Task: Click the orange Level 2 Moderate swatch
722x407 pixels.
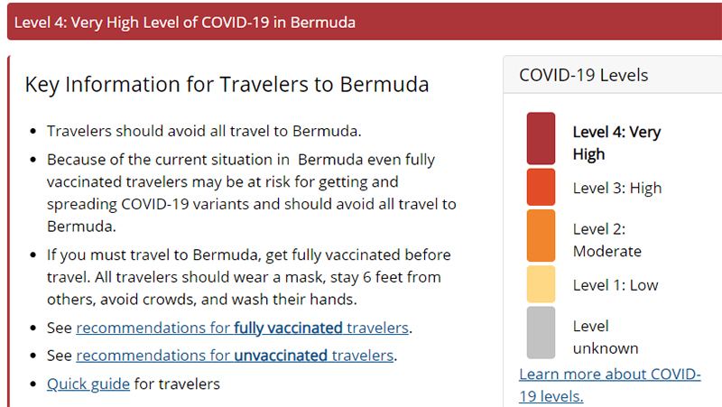Action: pyautogui.click(x=541, y=236)
